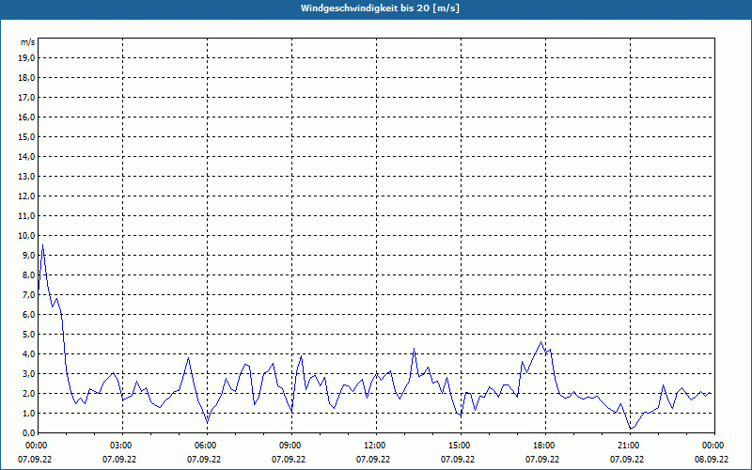Click the '03:00' time label

click(x=123, y=446)
